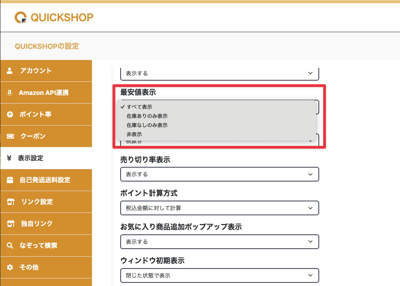This screenshot has width=400, height=286.
Task: Select 非表示 option in open dropdown
Action: coord(134,134)
